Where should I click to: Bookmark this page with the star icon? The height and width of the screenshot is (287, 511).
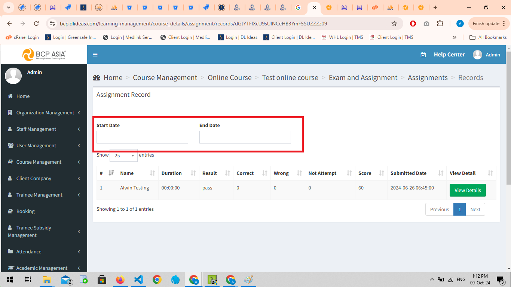[x=394, y=24]
